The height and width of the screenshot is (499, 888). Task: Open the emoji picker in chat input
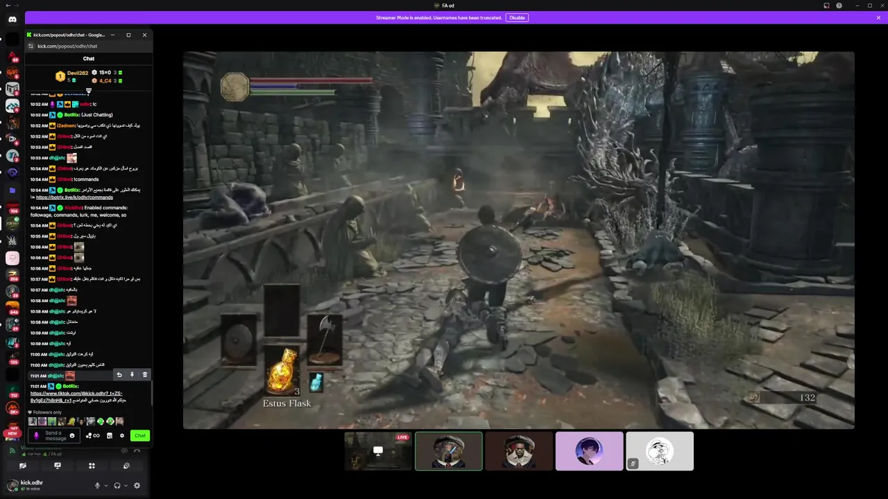pos(72,436)
